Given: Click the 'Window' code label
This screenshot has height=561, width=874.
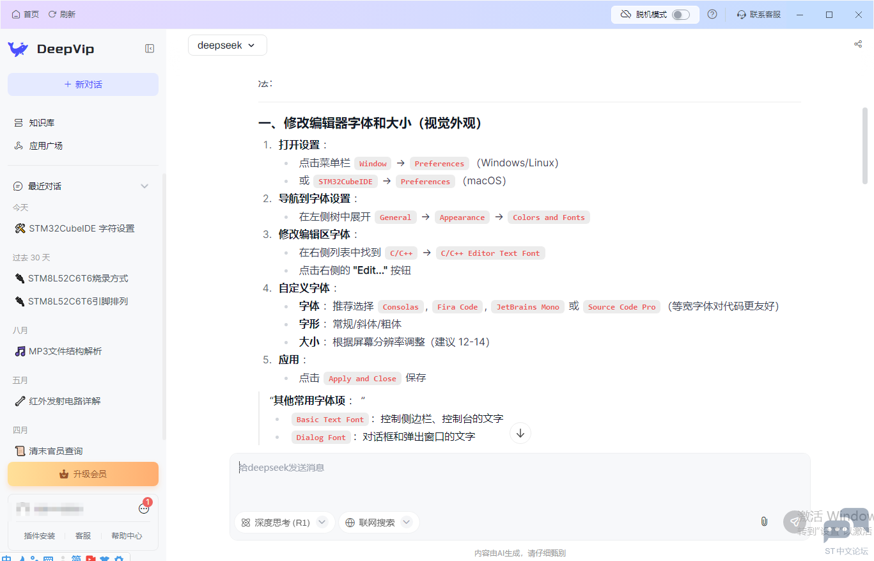Looking at the screenshot, I should 373,164.
